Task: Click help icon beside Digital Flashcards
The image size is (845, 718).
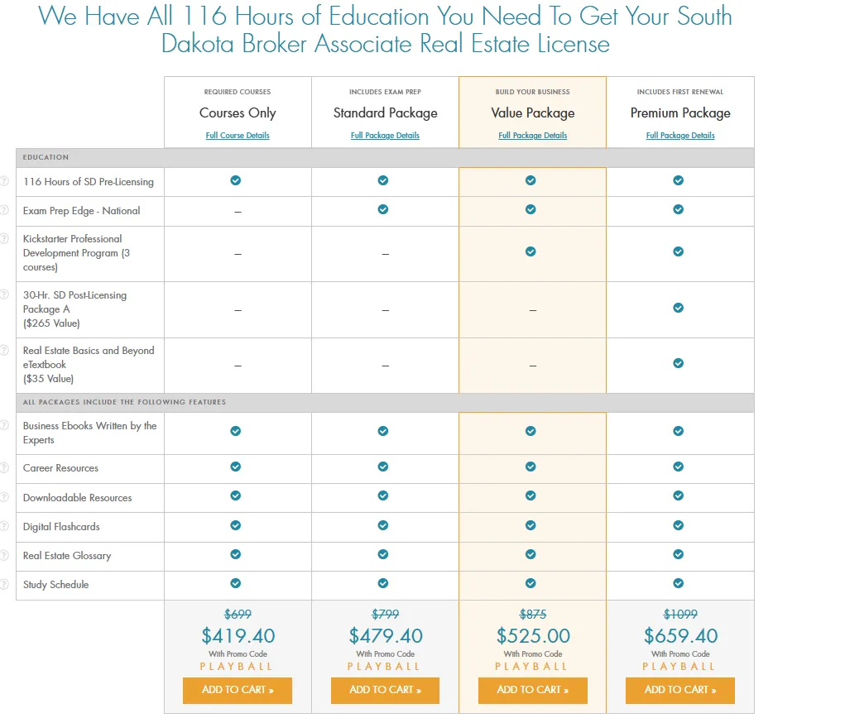Action: 4,526
